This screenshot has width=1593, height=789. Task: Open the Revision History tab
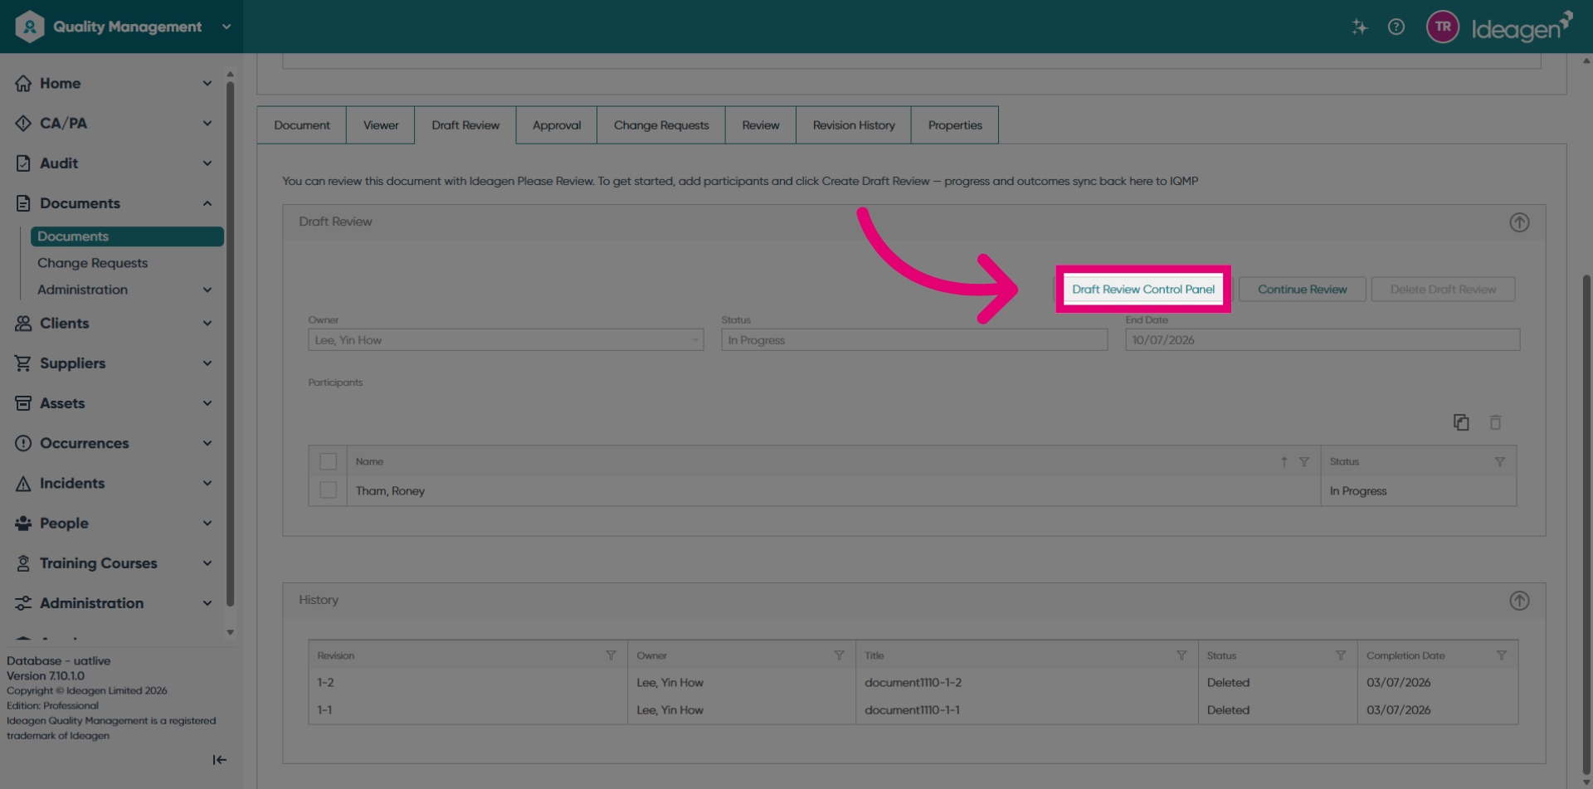tap(854, 125)
